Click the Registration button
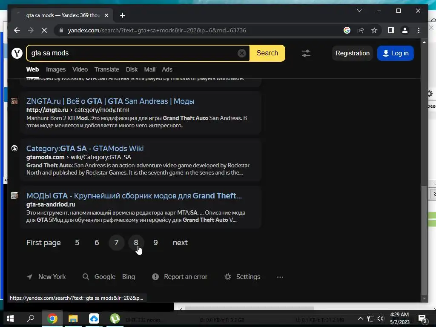The width and height of the screenshot is (436, 327). [x=352, y=53]
